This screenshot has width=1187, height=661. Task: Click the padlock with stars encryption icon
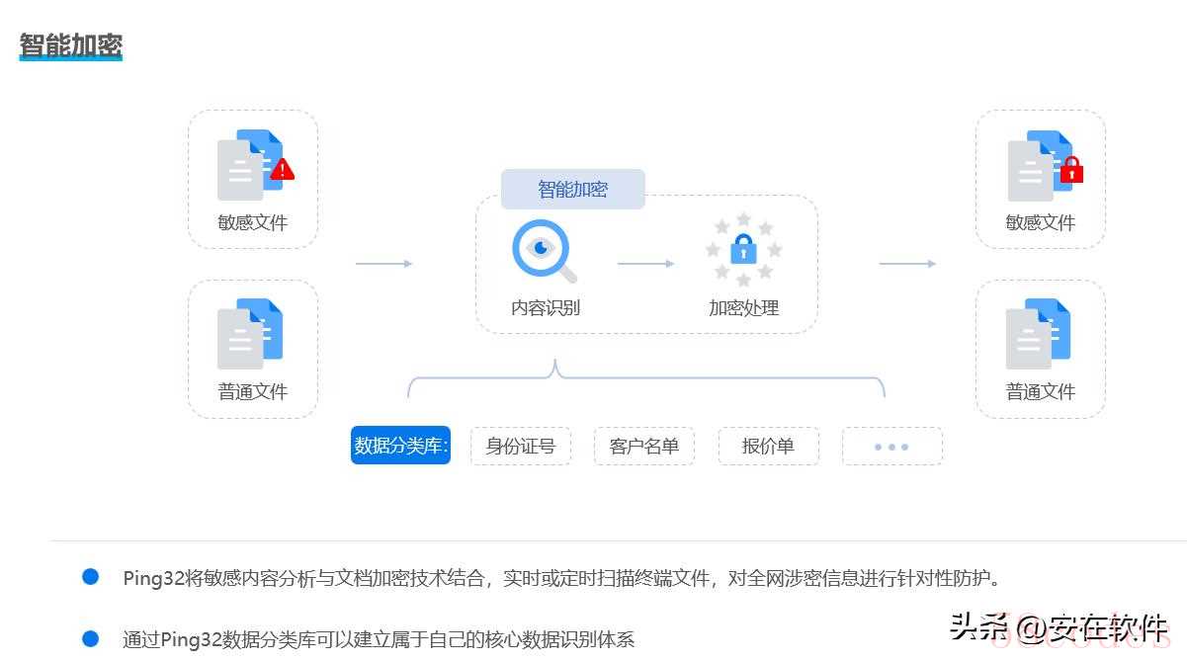pos(743,249)
